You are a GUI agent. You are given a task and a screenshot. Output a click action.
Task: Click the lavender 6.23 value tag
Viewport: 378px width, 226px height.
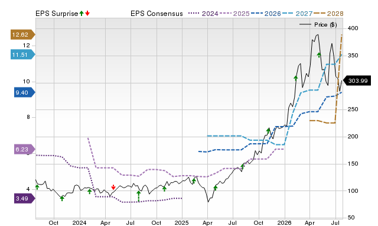tap(25, 150)
